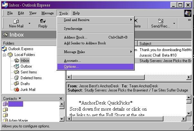Click the Deleted Items folder icon
The image size is (194, 131).
click(x=16, y=78)
